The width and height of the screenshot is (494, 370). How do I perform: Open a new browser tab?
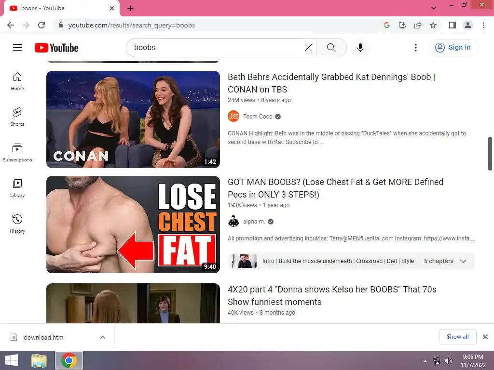click(x=130, y=8)
